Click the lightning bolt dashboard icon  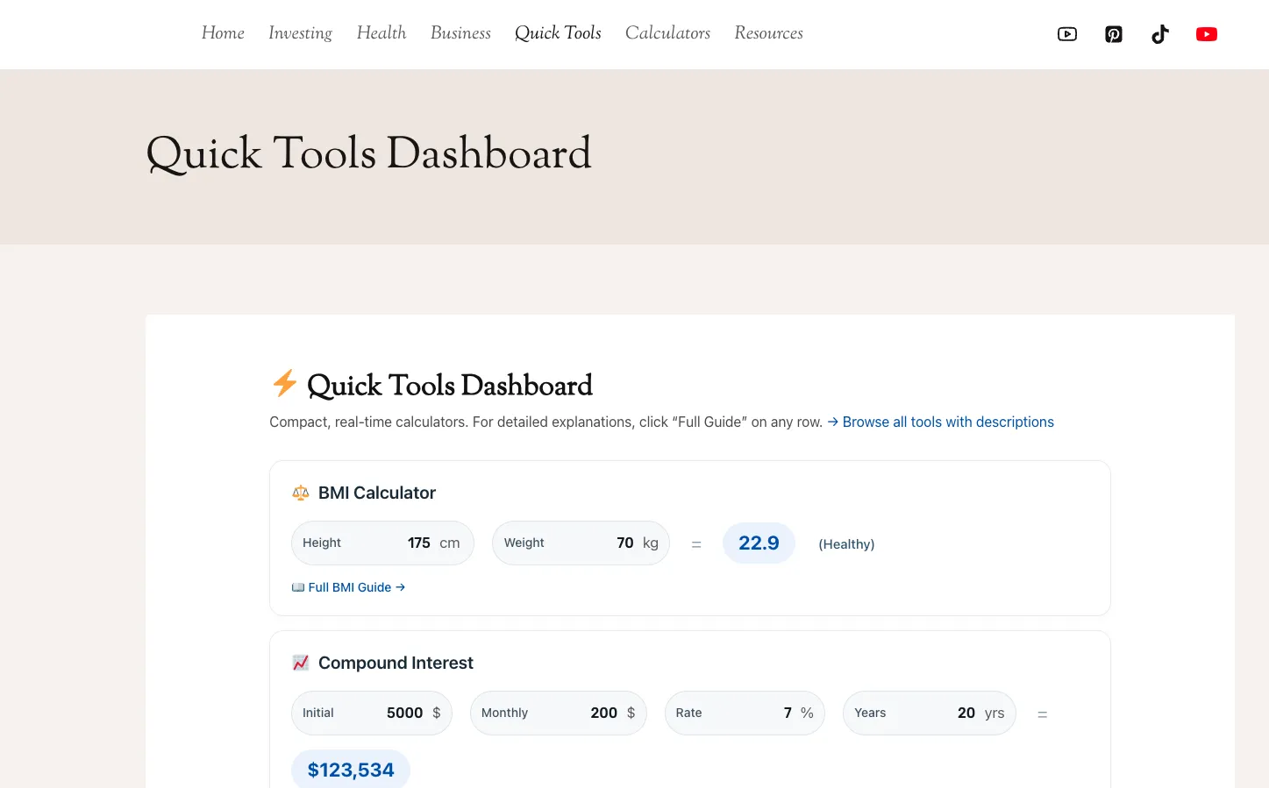pyautogui.click(x=284, y=383)
